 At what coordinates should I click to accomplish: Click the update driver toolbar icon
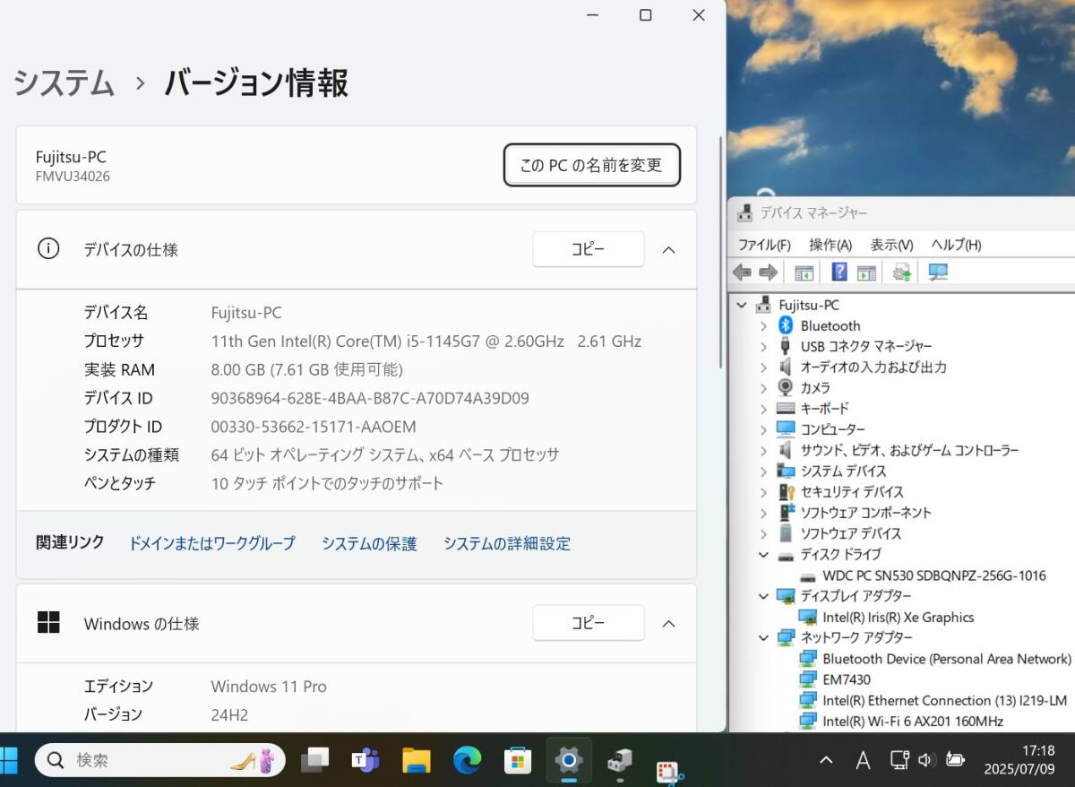tap(902, 272)
